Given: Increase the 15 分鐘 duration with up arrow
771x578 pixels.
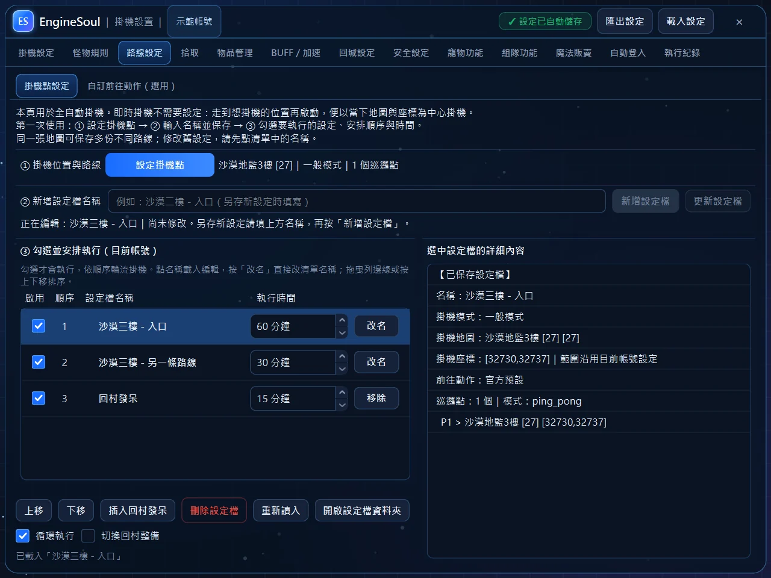Looking at the screenshot, I should (342, 393).
